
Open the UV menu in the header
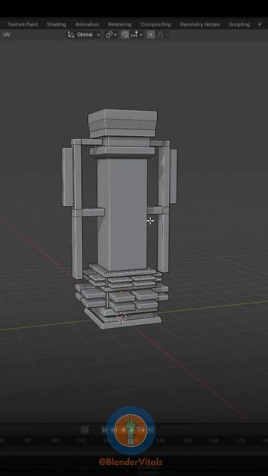point(7,35)
